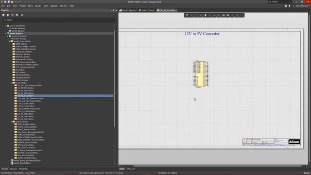Click the Editor tab below the schematic
This screenshot has height=175, width=311.
pos(122,169)
